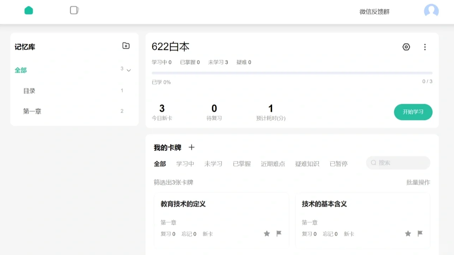Flag the 教育技术的定义 card
Screen dimensions: 454x255
pyautogui.click(x=279, y=234)
